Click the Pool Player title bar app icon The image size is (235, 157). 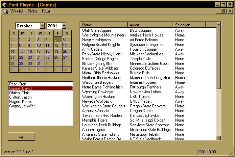click(x=4, y=5)
